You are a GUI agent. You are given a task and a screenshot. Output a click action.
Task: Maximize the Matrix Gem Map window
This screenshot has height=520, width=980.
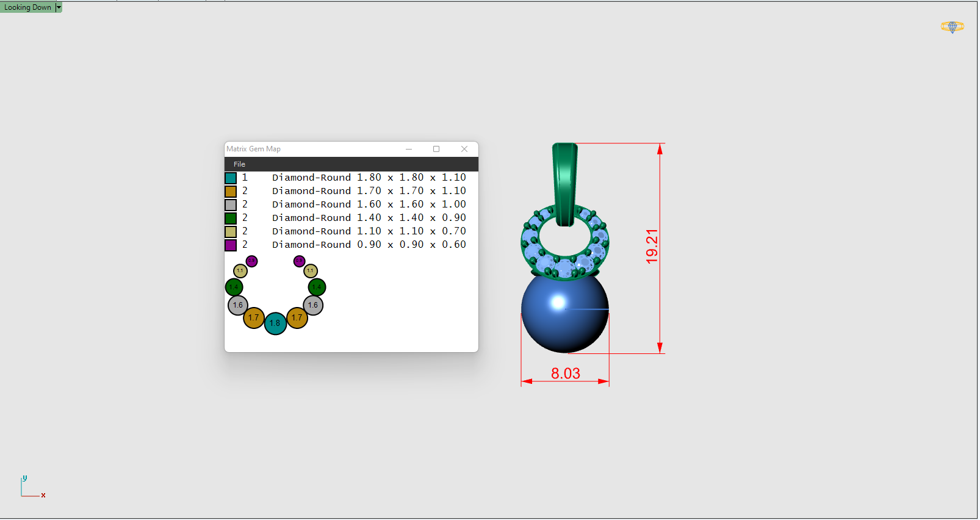click(436, 149)
